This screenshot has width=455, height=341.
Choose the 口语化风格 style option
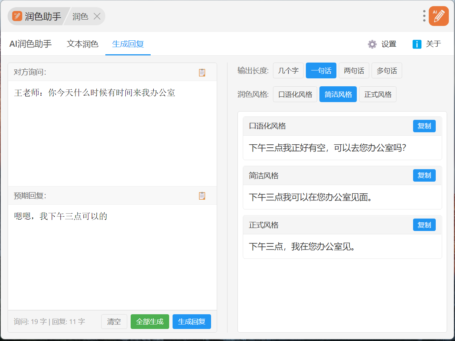tap(295, 94)
